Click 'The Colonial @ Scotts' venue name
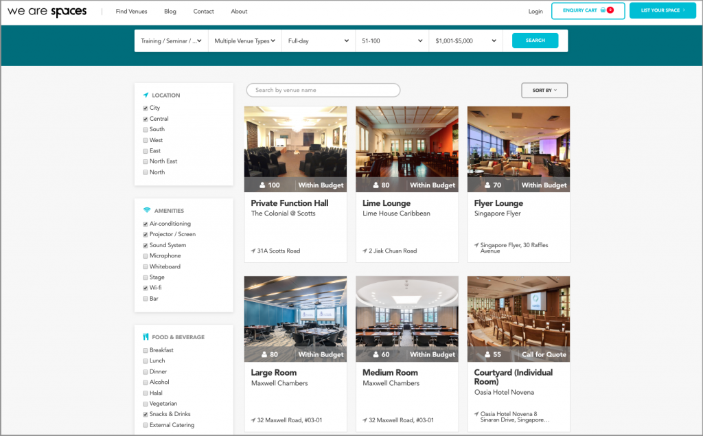This screenshot has width=703, height=436. [284, 214]
